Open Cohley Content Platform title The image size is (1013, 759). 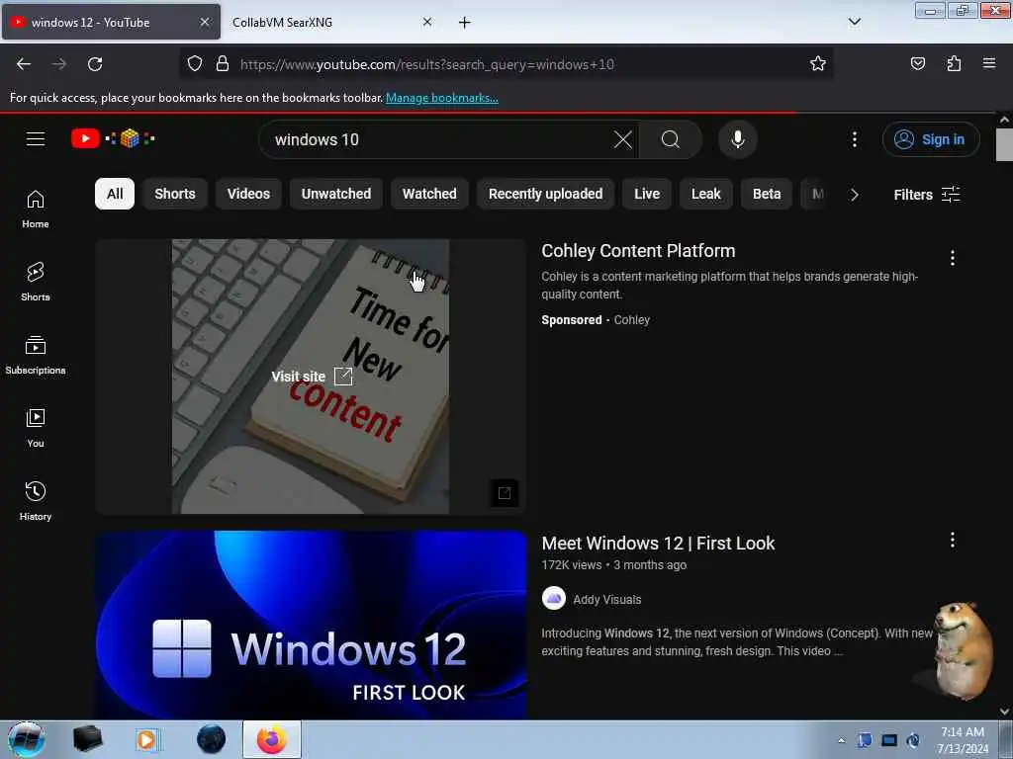(638, 250)
